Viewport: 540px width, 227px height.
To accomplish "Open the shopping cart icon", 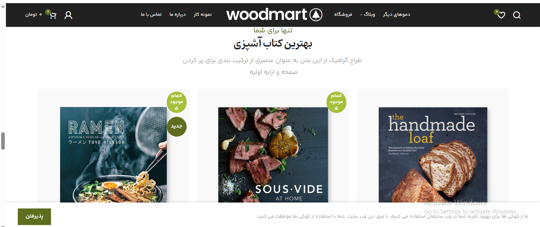I will tap(53, 15).
